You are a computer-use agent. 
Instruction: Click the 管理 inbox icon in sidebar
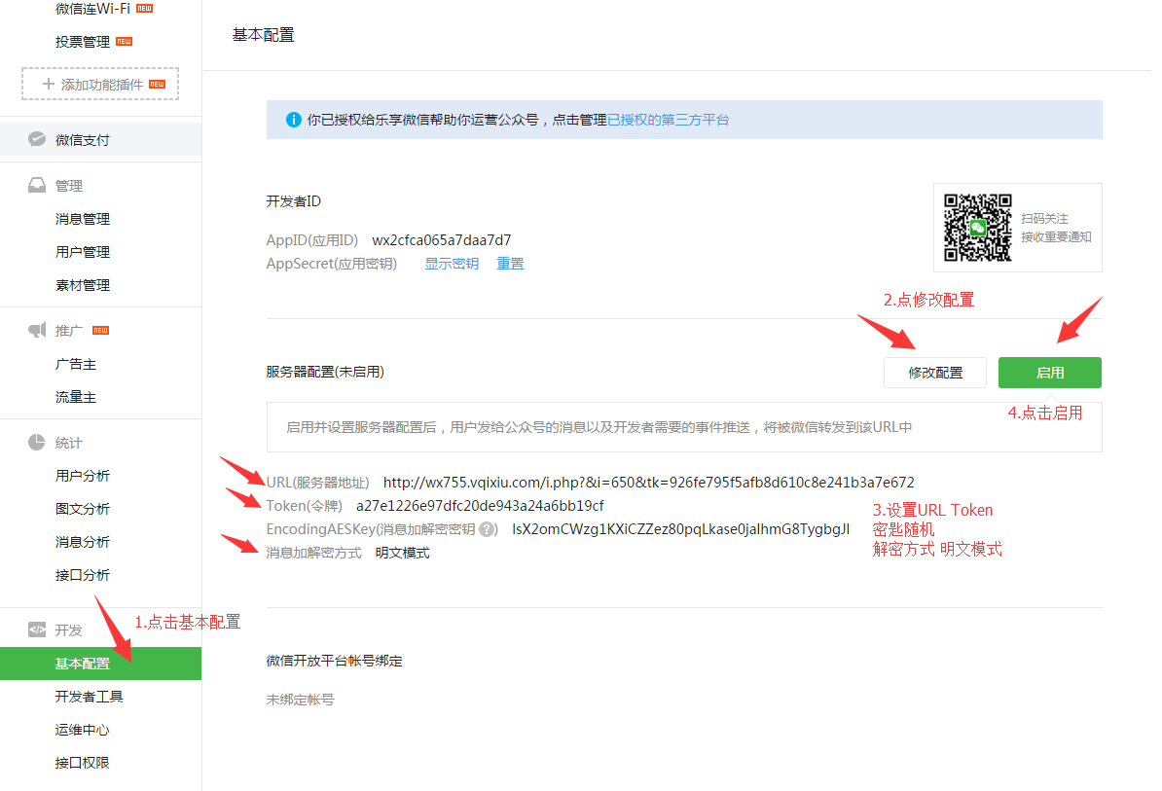37,186
